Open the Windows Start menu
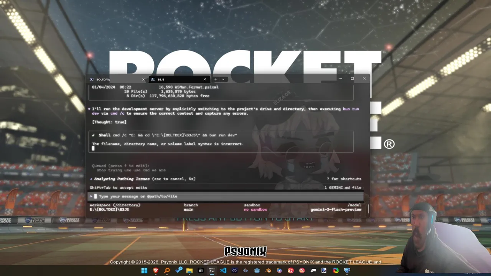 coord(144,271)
